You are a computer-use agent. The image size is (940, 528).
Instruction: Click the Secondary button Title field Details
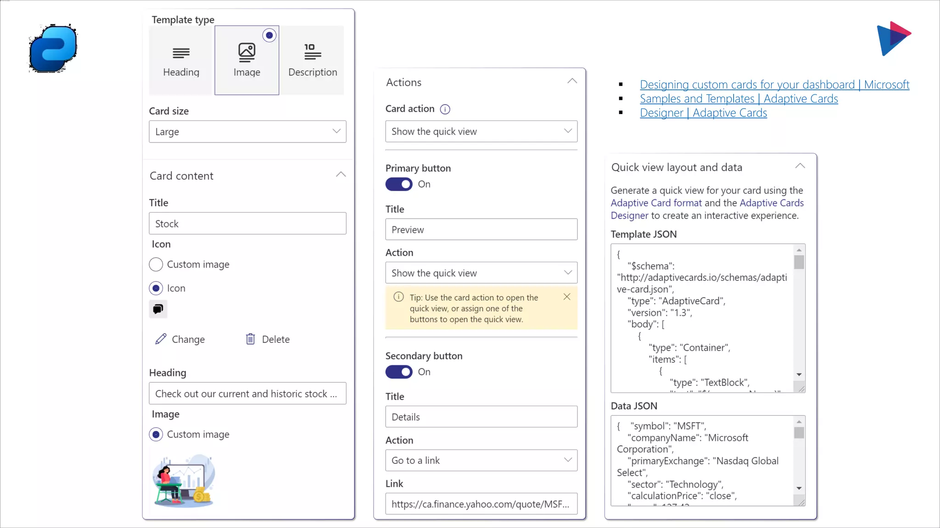pos(481,417)
